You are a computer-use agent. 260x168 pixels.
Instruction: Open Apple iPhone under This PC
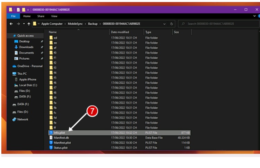[x=28, y=79]
